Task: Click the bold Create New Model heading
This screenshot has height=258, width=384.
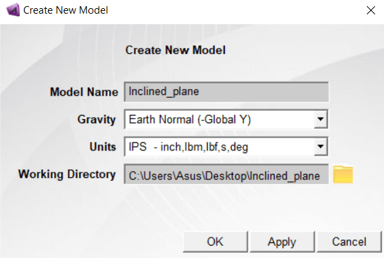Action: coord(176,50)
